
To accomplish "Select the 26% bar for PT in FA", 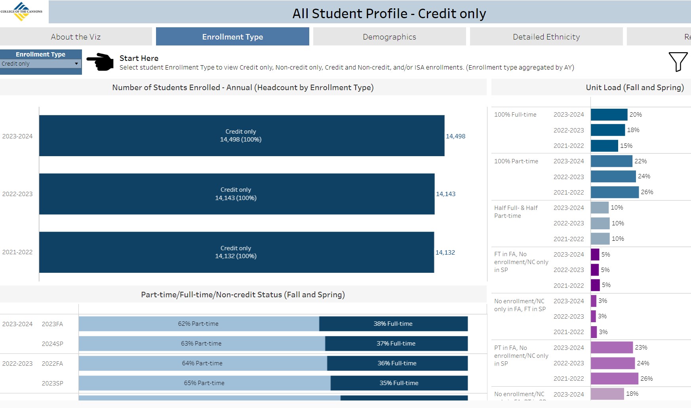I will [x=615, y=378].
